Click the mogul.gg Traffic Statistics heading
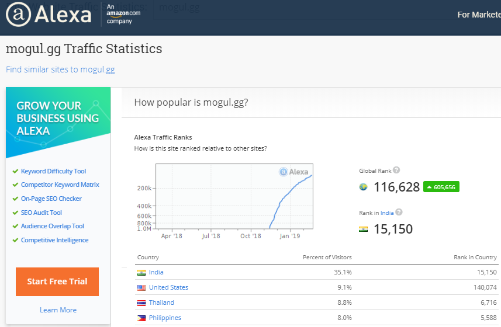Image resolution: width=501 pixels, height=327 pixels. pyautogui.click(x=84, y=49)
